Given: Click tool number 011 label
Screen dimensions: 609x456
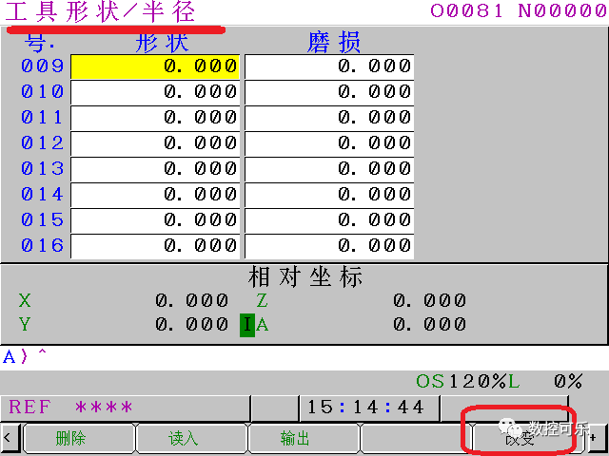Looking at the screenshot, I should point(42,117).
